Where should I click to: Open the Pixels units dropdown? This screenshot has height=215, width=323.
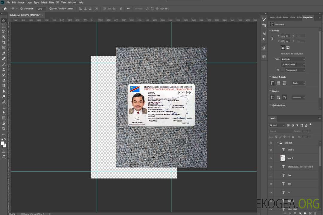click(298, 83)
